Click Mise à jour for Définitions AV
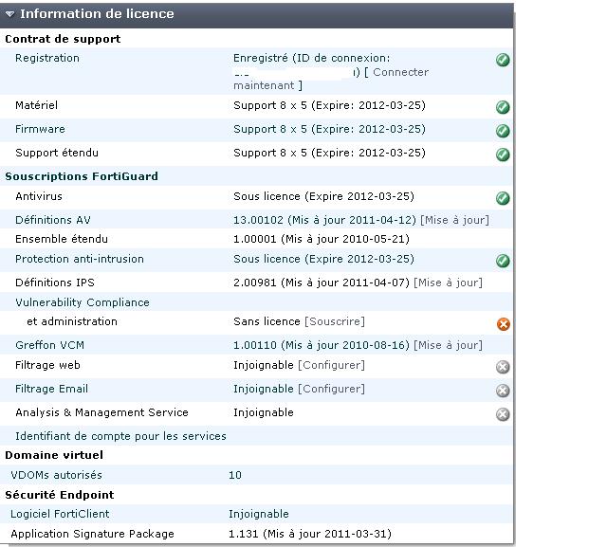 (454, 220)
